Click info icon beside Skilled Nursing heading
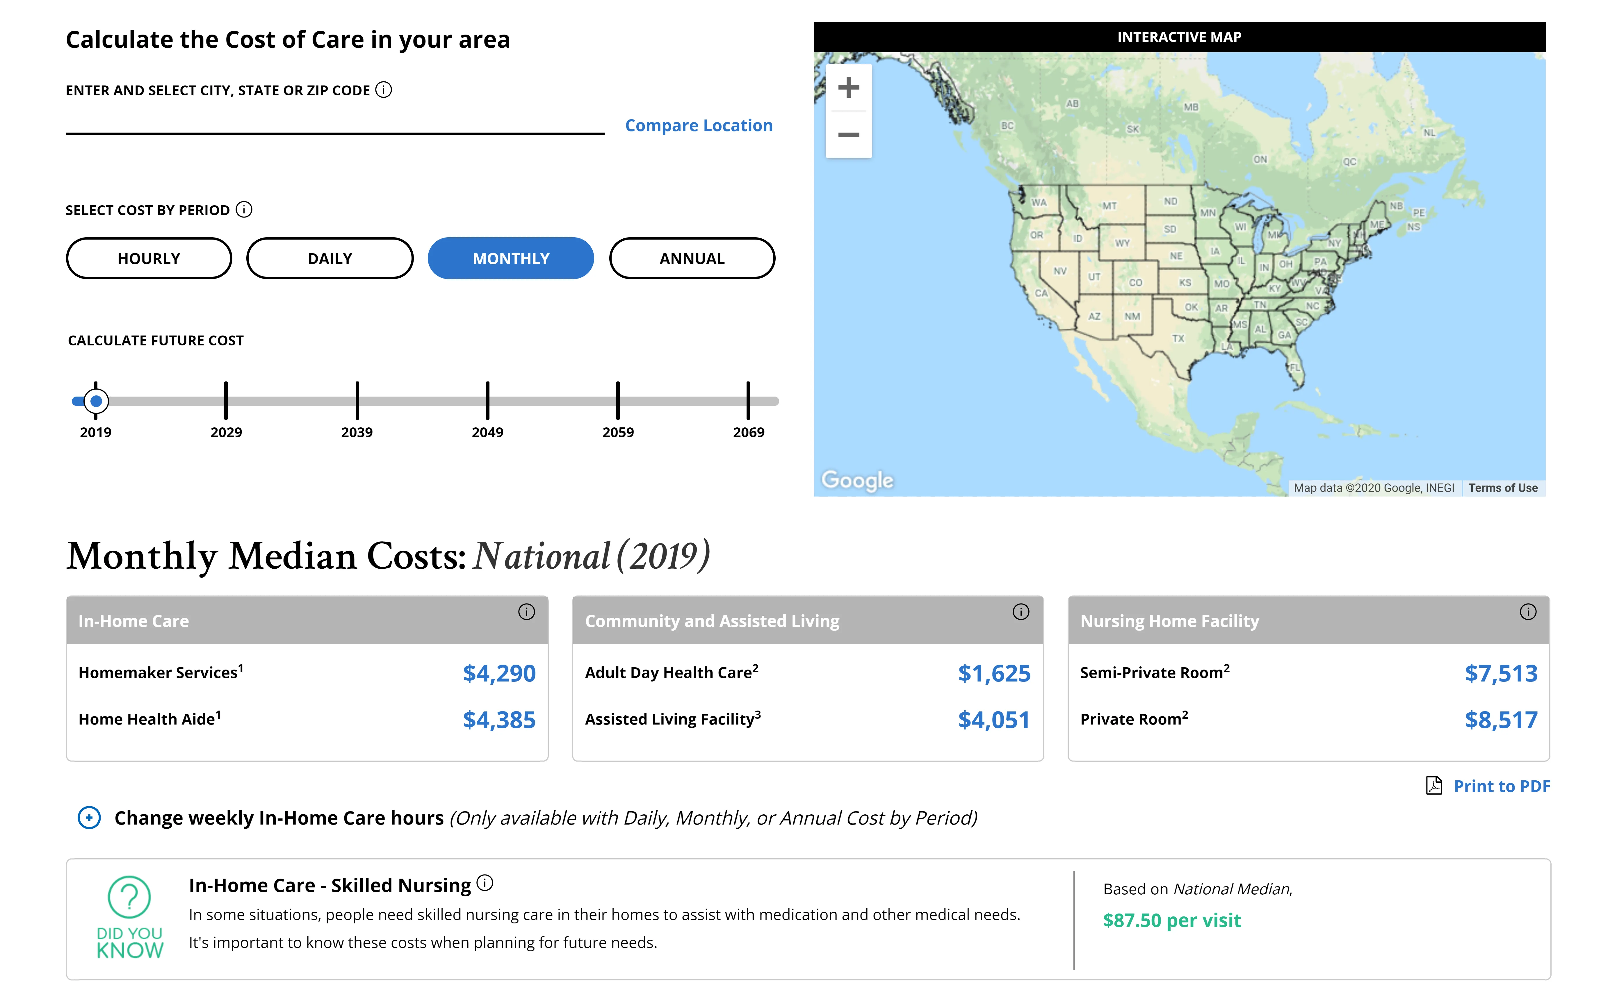Image resolution: width=1617 pixels, height=983 pixels. 485,883
